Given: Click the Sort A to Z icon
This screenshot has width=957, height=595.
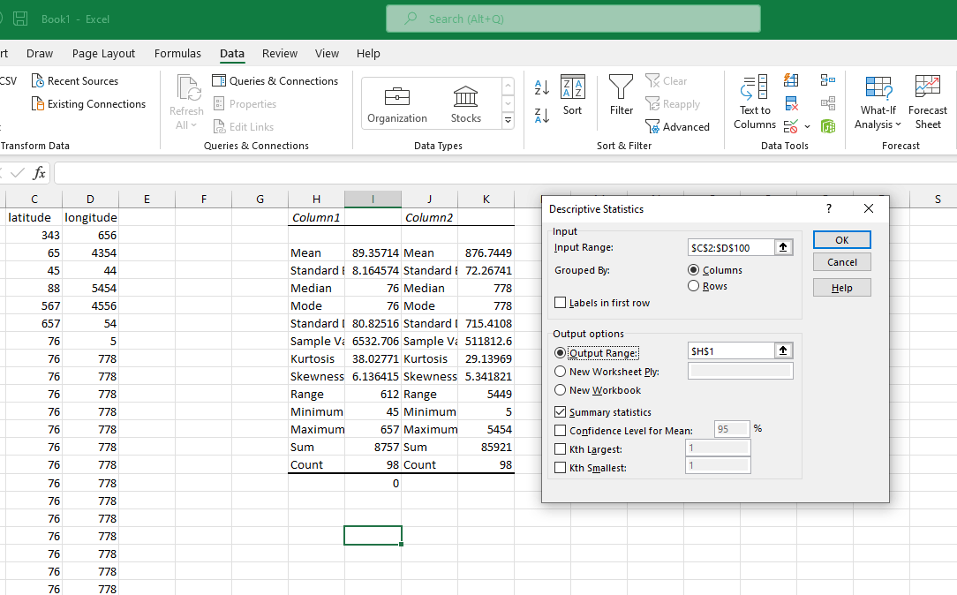Looking at the screenshot, I should [x=542, y=87].
